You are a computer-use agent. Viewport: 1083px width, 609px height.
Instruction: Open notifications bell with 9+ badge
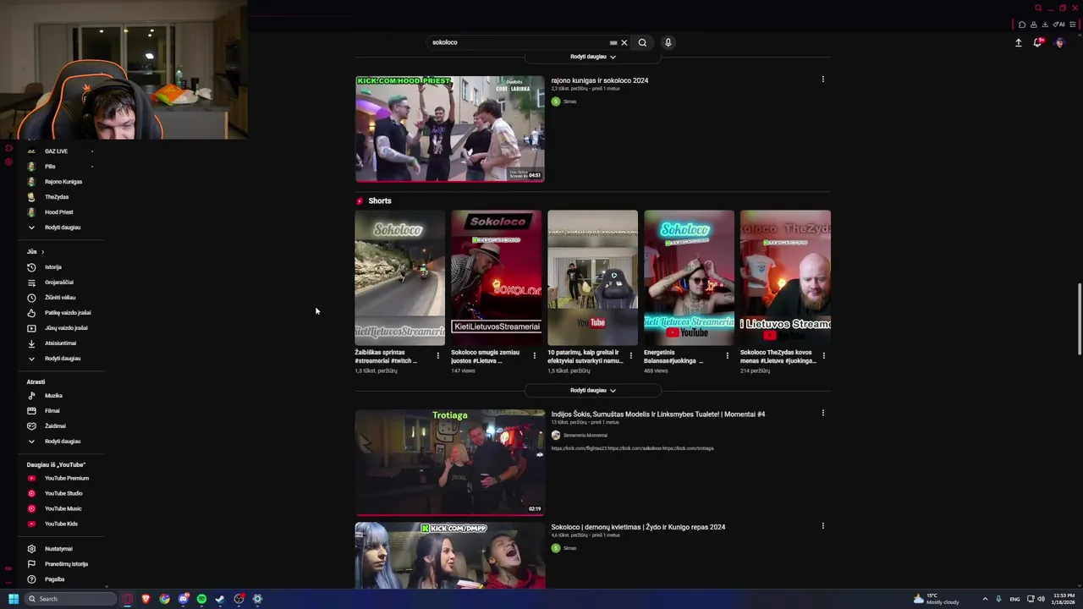click(x=1038, y=42)
